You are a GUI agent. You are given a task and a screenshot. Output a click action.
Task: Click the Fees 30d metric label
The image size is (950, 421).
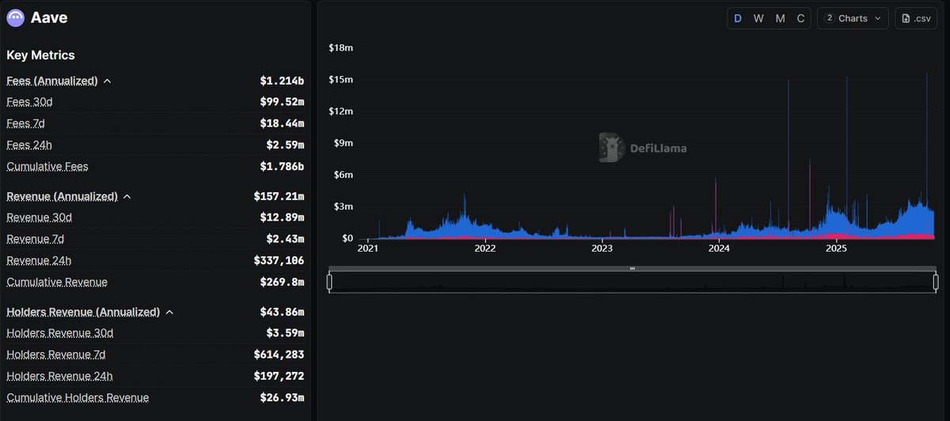coord(29,102)
